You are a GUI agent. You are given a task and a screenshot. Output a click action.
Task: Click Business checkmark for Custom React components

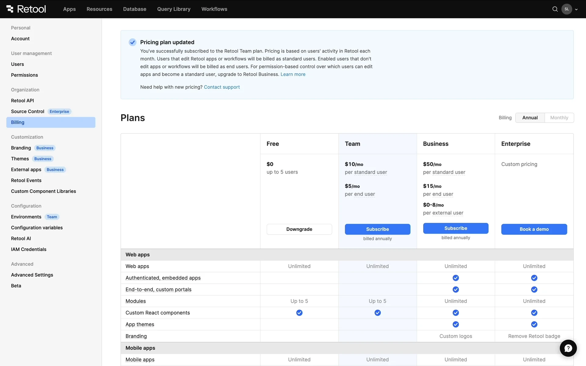tap(456, 313)
